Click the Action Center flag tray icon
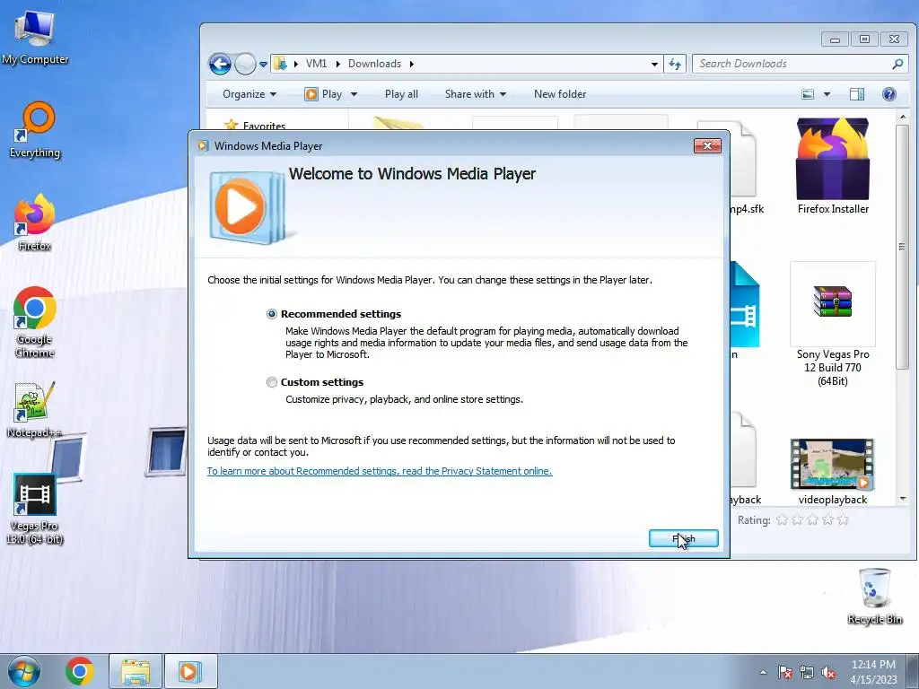 [785, 673]
